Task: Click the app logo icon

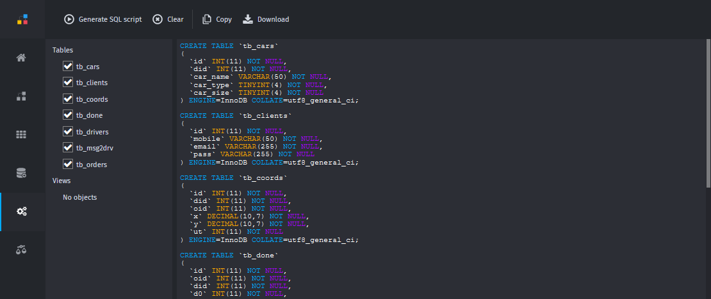Action: pos(22,19)
